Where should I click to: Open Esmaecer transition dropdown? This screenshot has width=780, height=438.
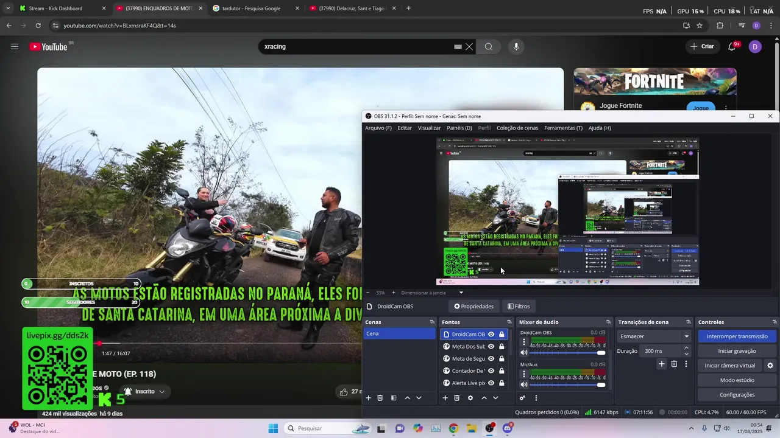pos(654,336)
